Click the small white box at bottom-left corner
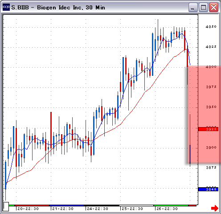 pos(6,206)
